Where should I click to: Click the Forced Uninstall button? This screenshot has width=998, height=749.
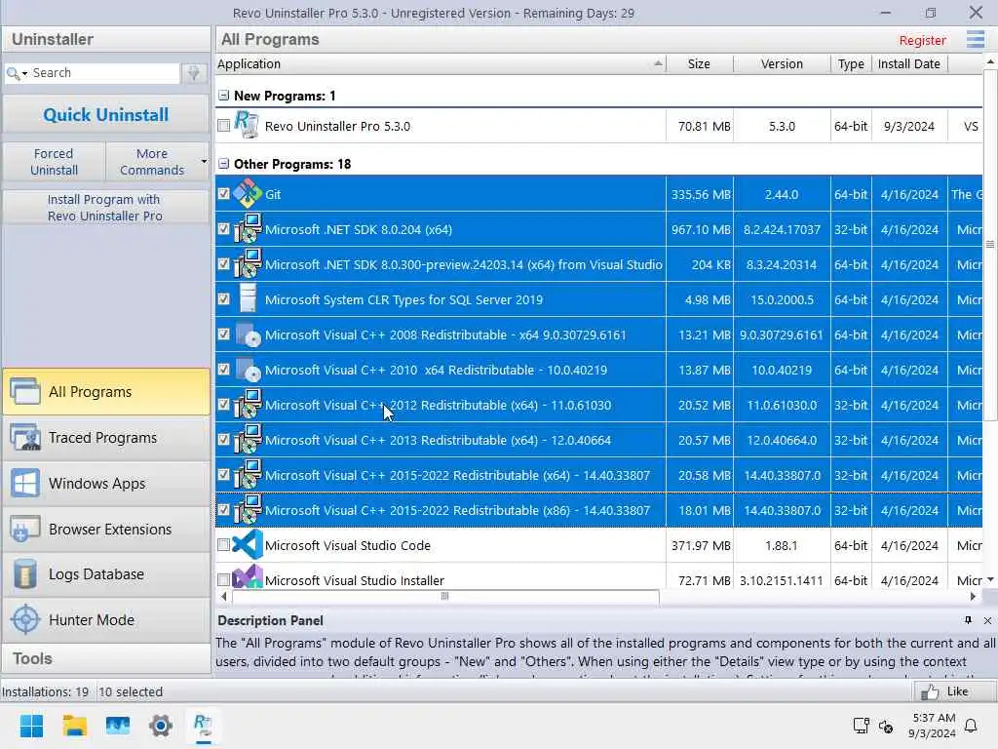(55, 162)
